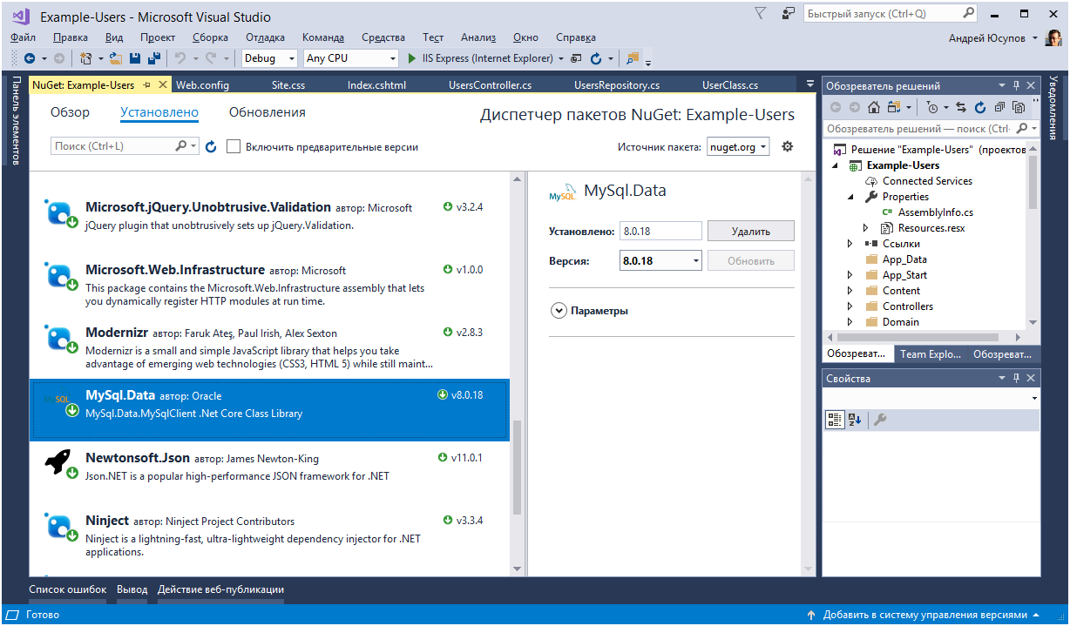
Task: Pin the Свойства panel
Action: tap(1016, 378)
